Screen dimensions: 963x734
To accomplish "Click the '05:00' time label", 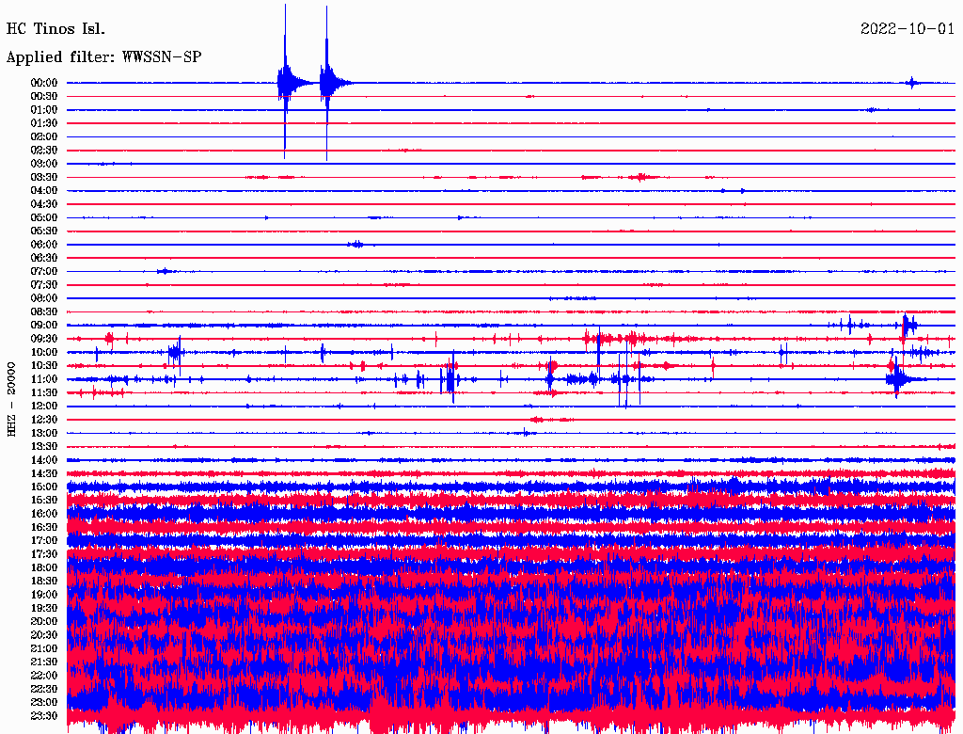I will click(44, 217).
